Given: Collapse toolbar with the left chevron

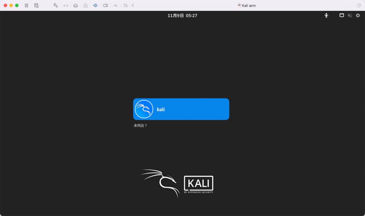Looking at the screenshot, I should coord(133,5).
